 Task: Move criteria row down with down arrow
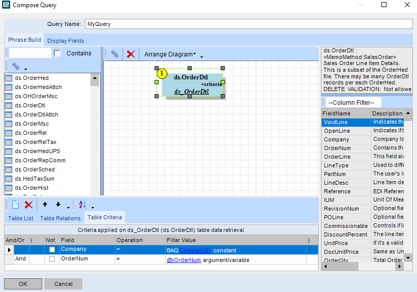(58, 205)
